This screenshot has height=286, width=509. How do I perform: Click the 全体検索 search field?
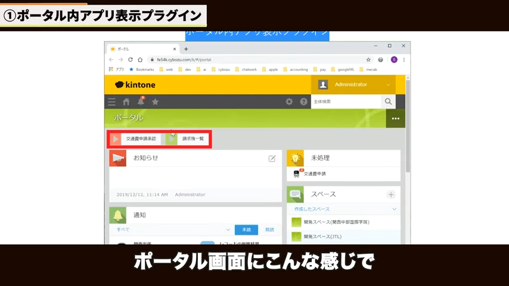coord(346,102)
